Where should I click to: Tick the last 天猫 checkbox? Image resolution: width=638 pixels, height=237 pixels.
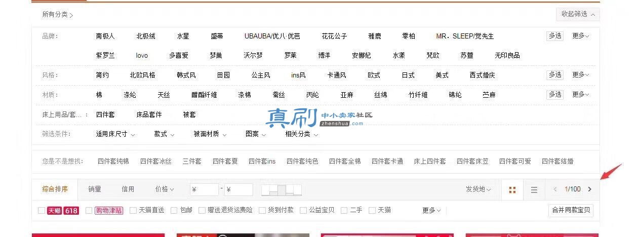[372, 210]
